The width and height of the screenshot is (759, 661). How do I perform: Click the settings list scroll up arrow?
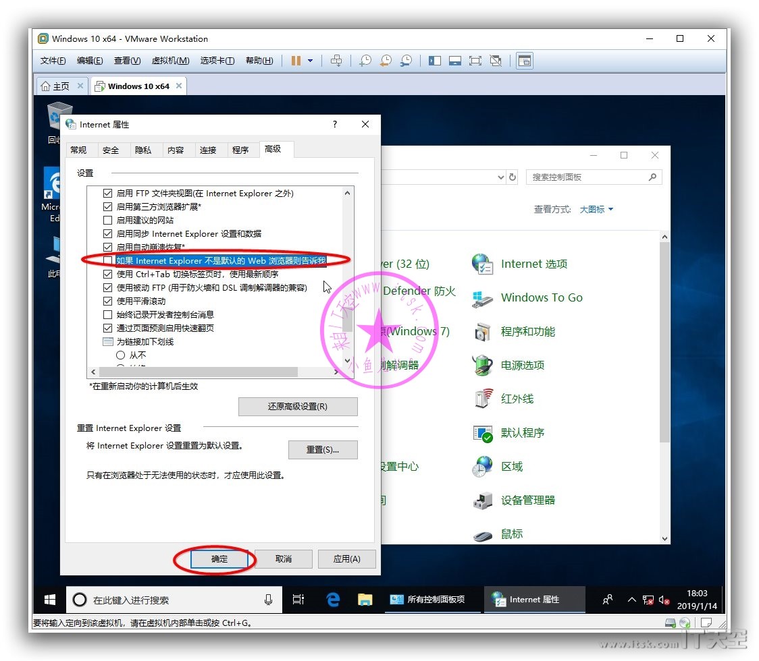[347, 193]
